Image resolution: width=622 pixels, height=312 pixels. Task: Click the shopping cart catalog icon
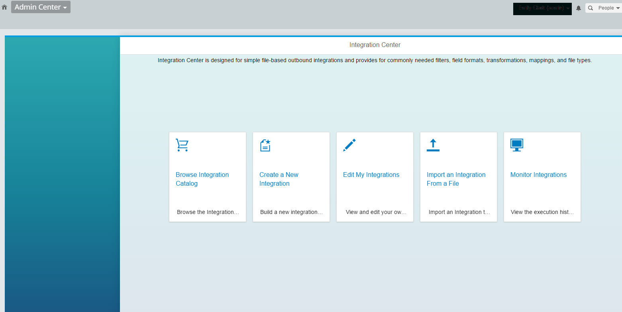coord(182,145)
